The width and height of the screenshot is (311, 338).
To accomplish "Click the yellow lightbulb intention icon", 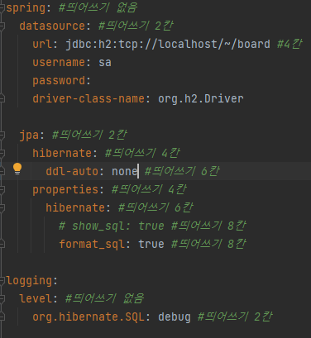I will point(17,169).
